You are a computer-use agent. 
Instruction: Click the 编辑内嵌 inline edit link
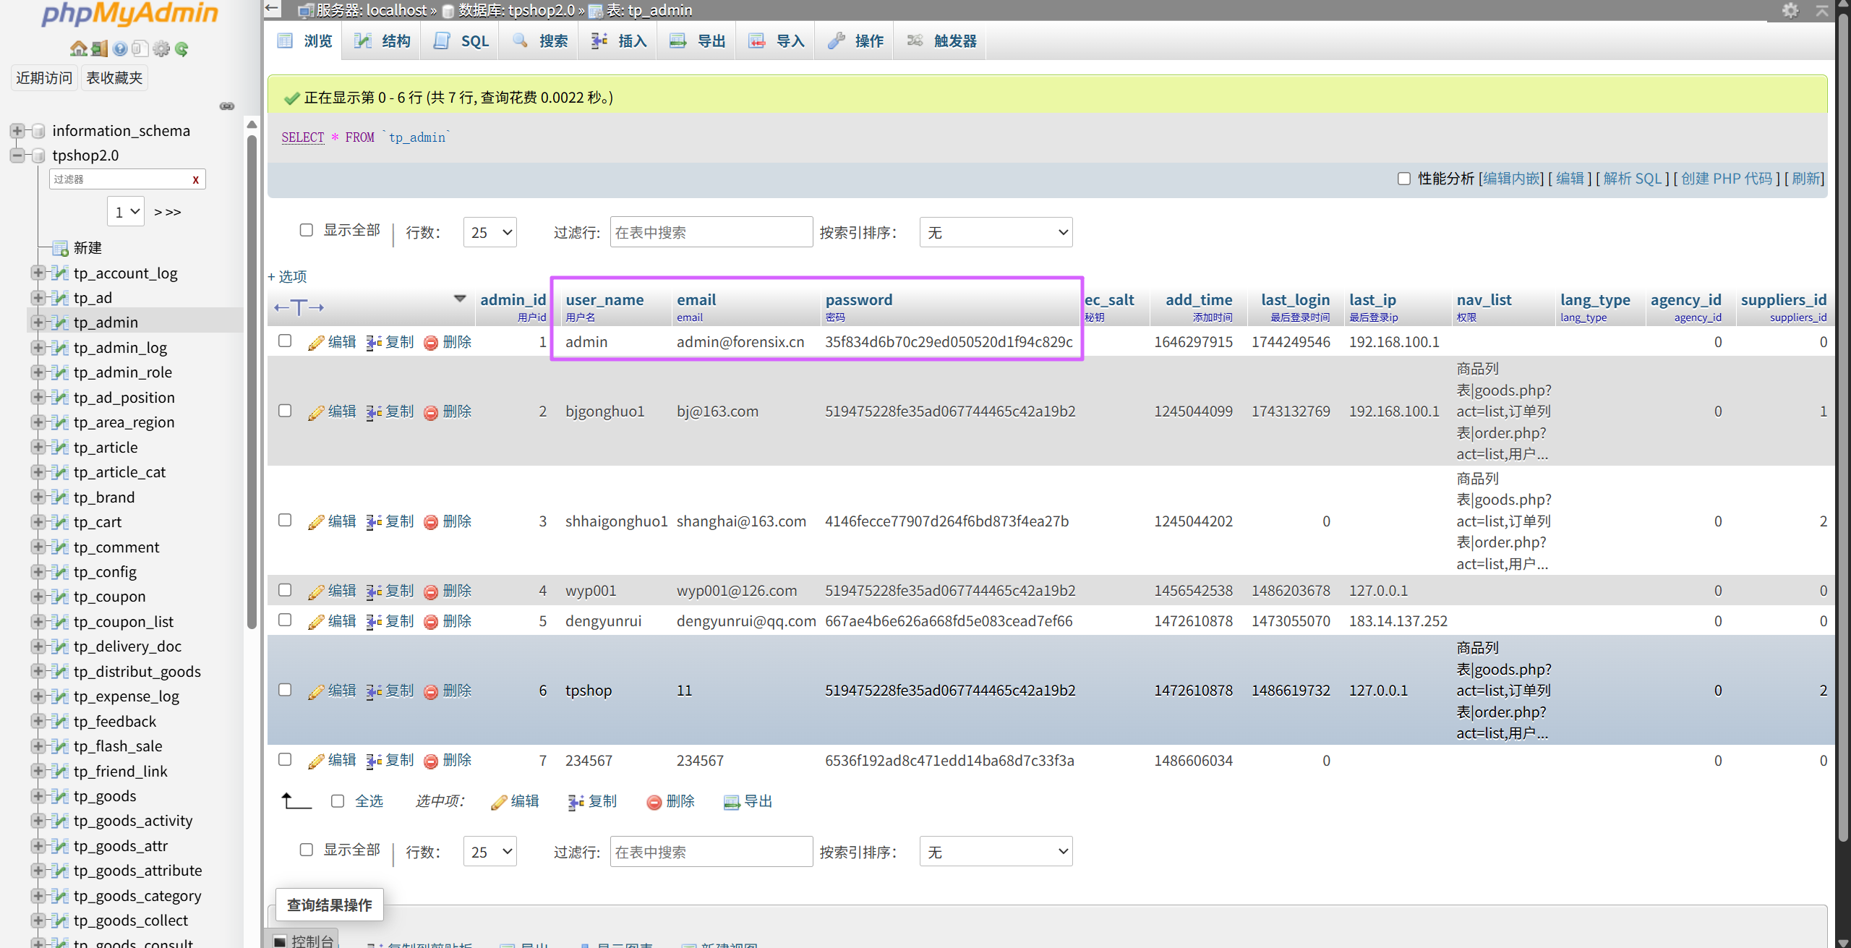point(1512,179)
